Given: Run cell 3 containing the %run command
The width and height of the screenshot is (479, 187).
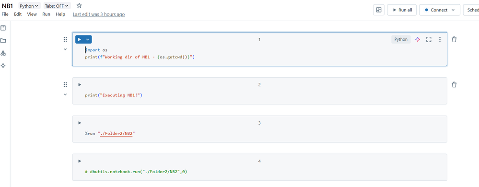Looking at the screenshot, I should click(80, 123).
